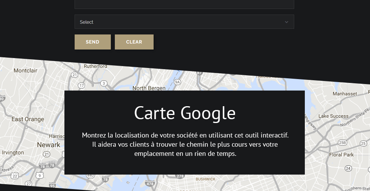Screen dimensions: 370x191
Task: Expand the Select dropdown chevron arrow
Action: [286, 22]
